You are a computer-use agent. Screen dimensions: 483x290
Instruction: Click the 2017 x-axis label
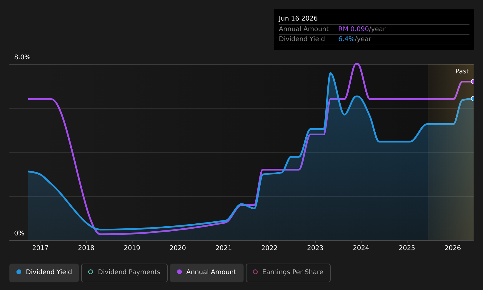(x=40, y=248)
